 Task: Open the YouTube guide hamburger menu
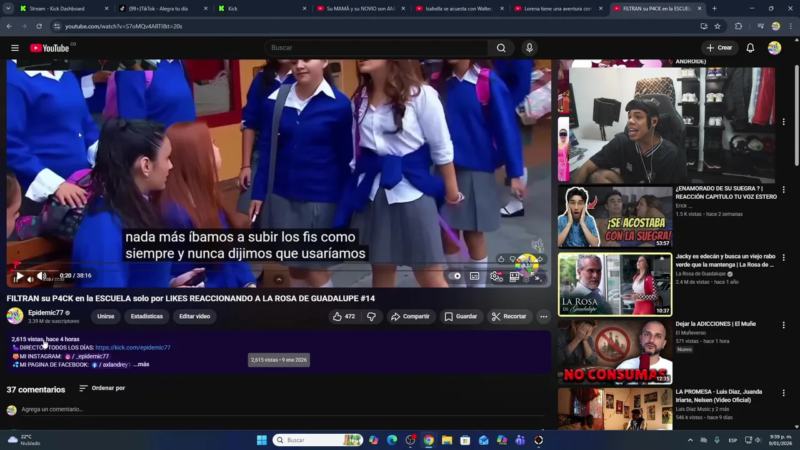pos(15,48)
